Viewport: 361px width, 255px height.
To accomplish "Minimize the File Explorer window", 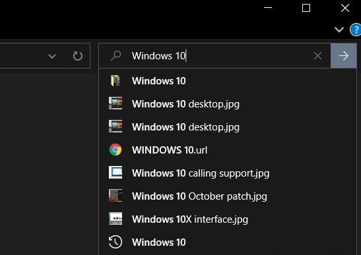I will coord(268,8).
